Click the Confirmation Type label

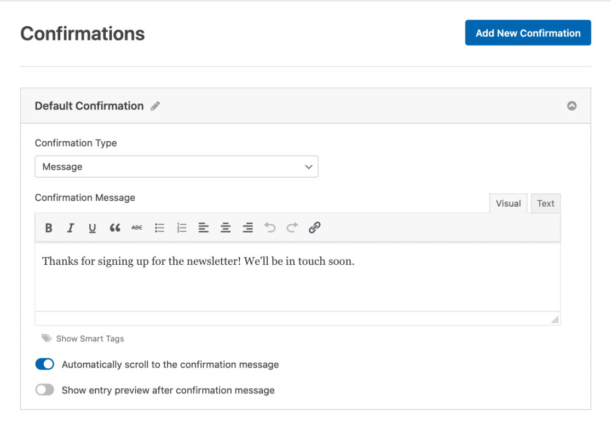coord(76,143)
